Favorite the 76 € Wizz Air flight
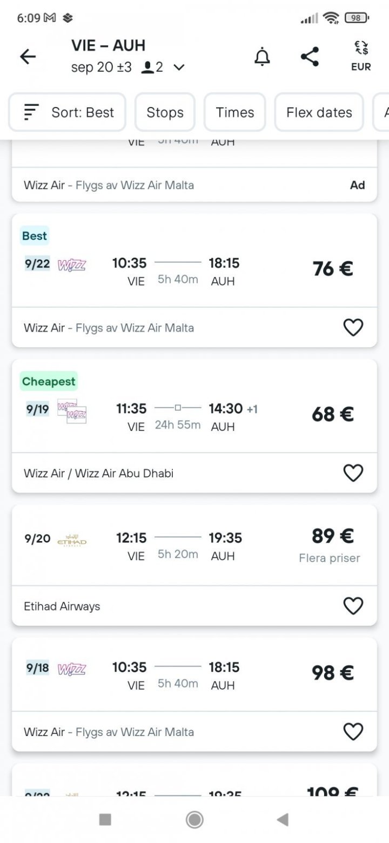This screenshot has height=843, width=389. coord(353,327)
